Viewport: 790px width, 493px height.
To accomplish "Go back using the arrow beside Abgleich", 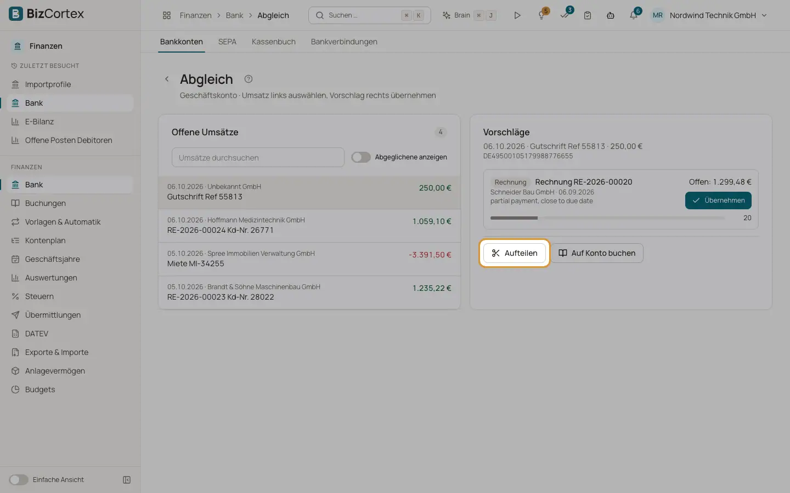I will pyautogui.click(x=167, y=79).
